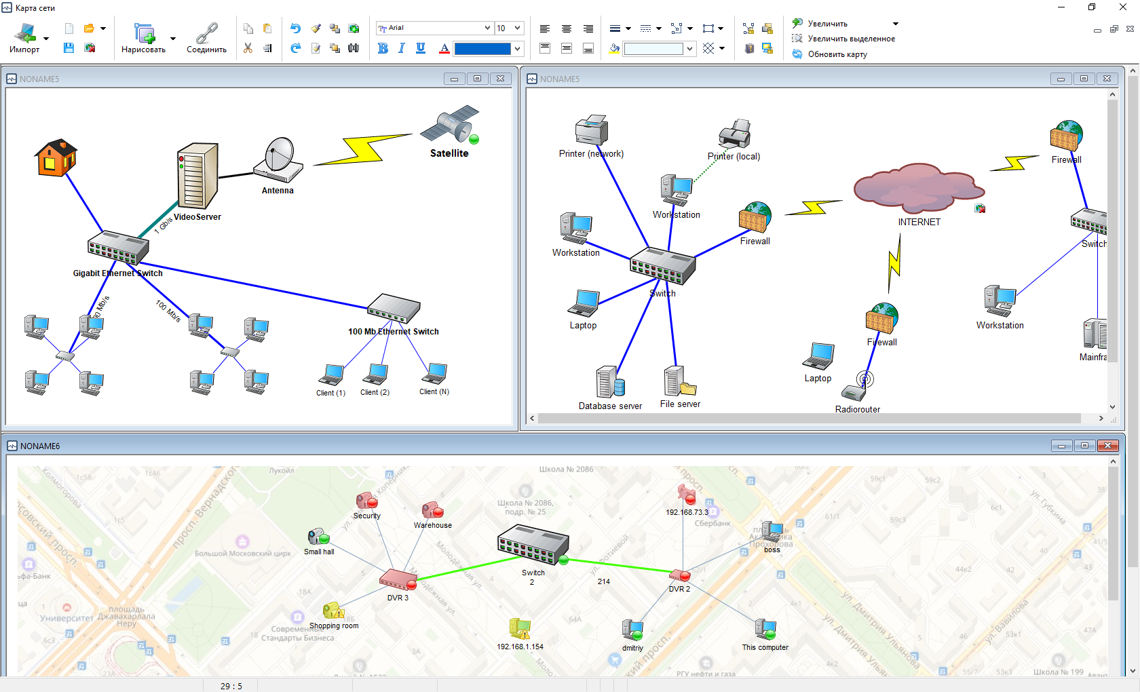The height and width of the screenshot is (692, 1140).
Task: Toggle bold text formatting
Action: click(x=383, y=48)
